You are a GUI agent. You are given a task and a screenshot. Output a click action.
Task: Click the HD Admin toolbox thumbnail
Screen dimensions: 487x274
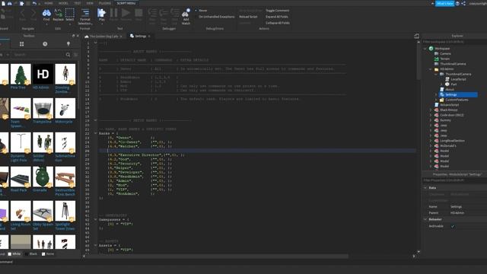click(x=43, y=74)
